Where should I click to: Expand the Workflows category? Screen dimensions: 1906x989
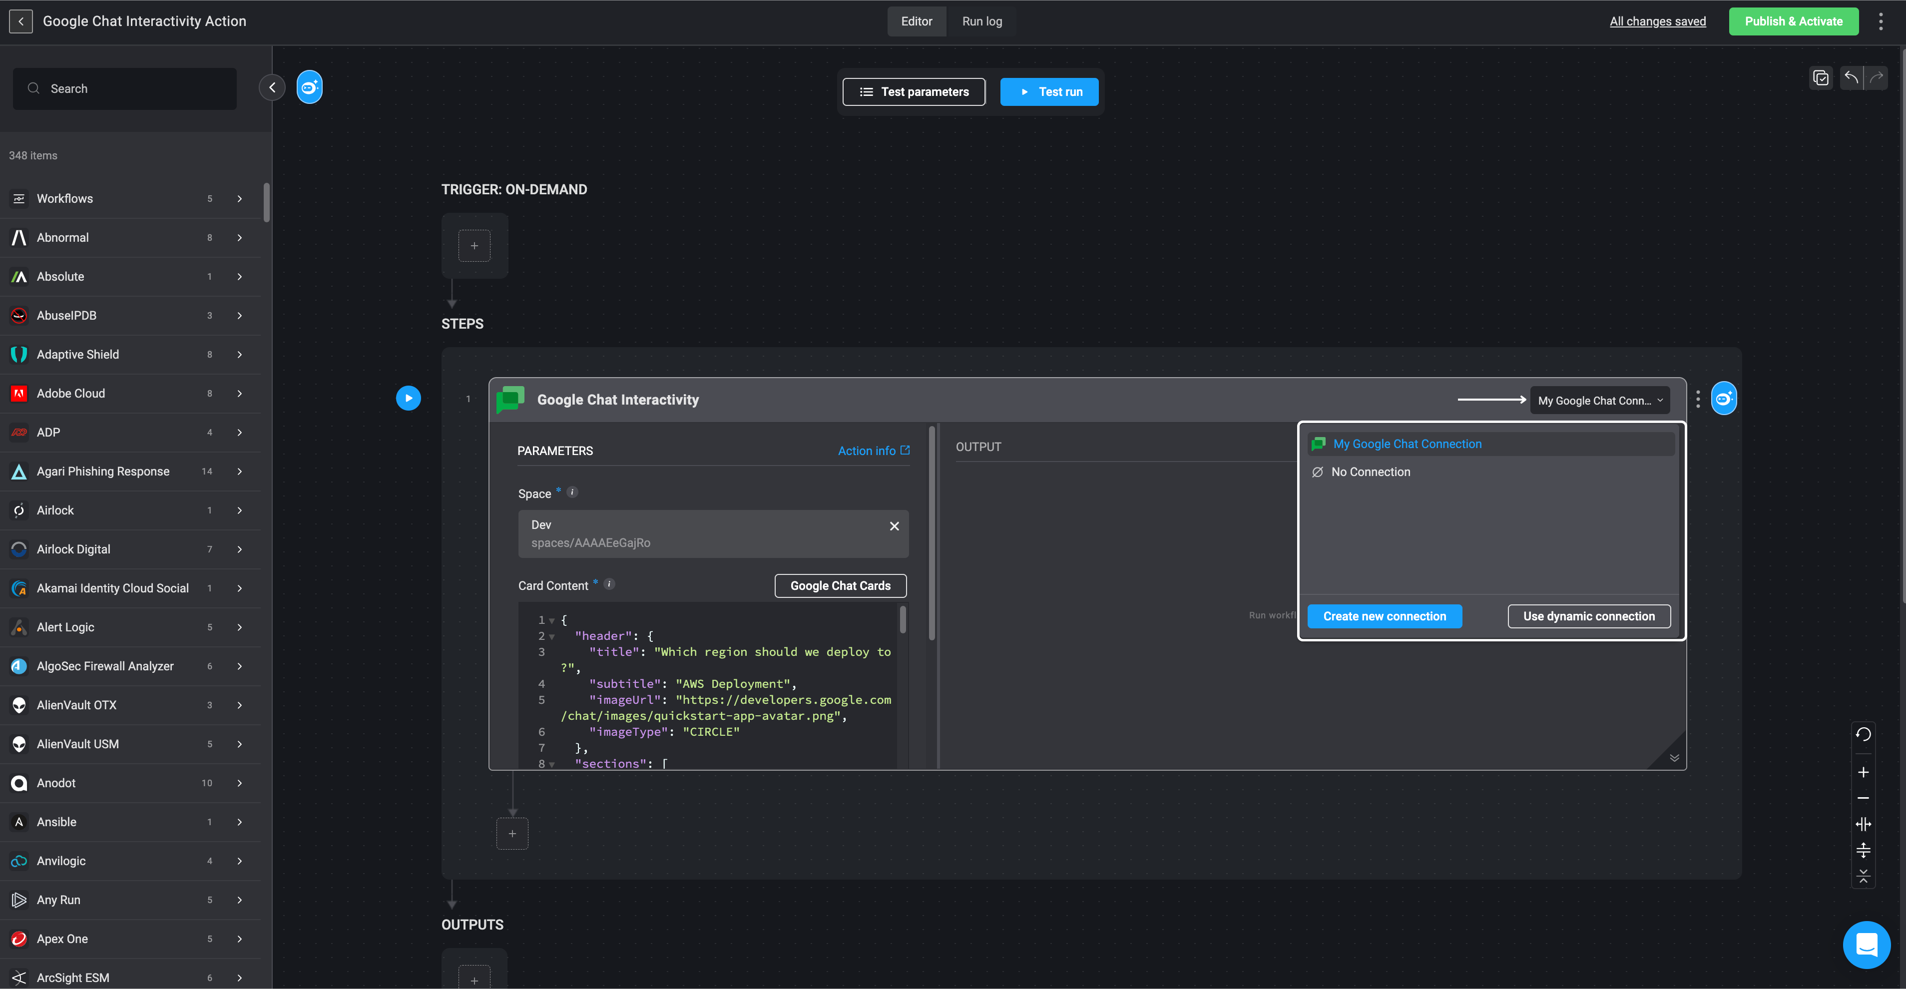click(240, 198)
